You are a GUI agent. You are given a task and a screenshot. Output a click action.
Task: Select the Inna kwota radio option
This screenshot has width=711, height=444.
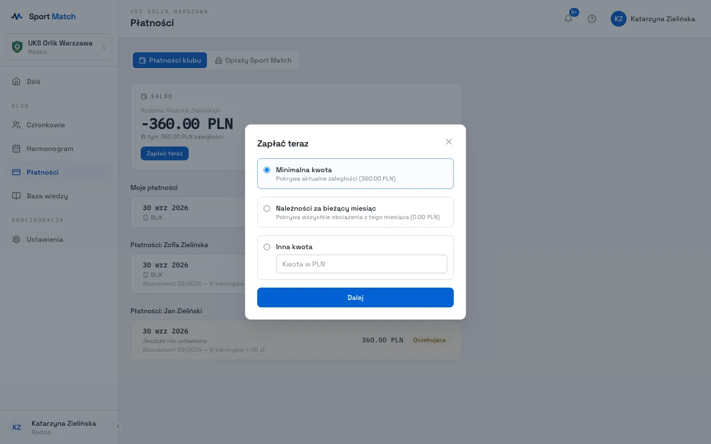point(267,247)
